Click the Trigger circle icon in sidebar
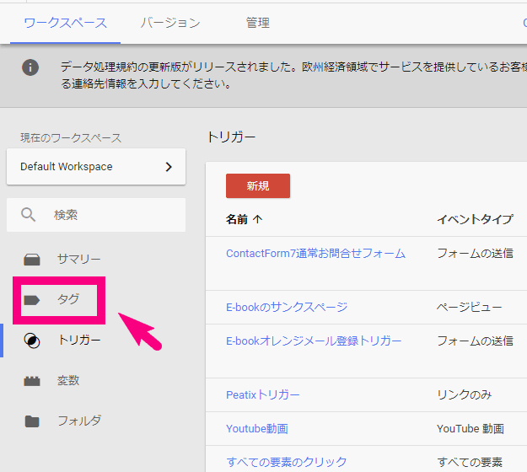 click(32, 341)
